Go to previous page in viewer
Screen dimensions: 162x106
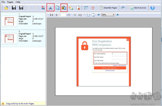56,15
